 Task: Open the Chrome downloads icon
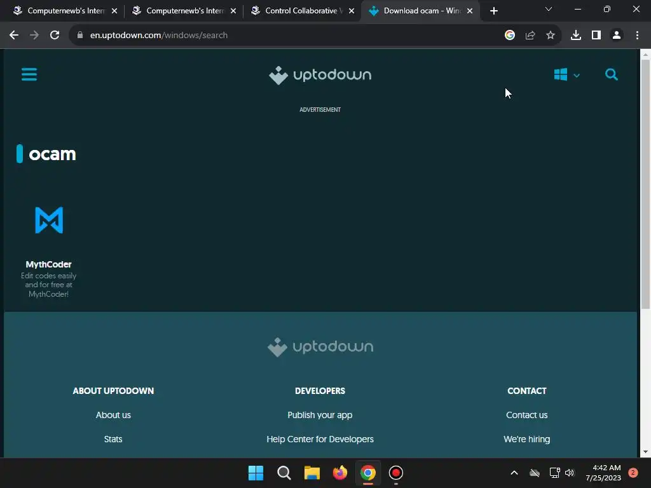coord(575,36)
